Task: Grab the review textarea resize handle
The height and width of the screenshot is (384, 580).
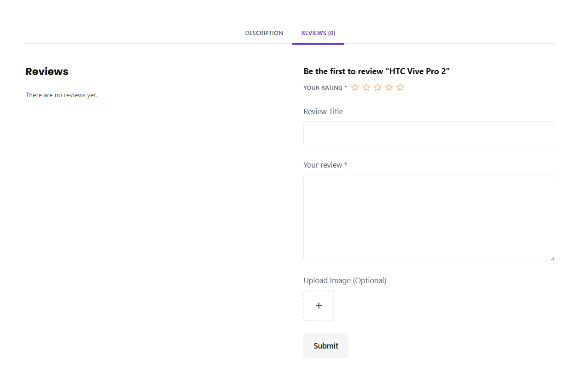Action: [552, 258]
